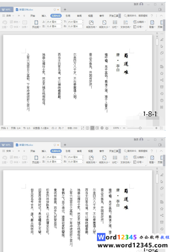Open 开始 tab in top window
Viewport: 171px width, 252px height.
coord(33,16)
